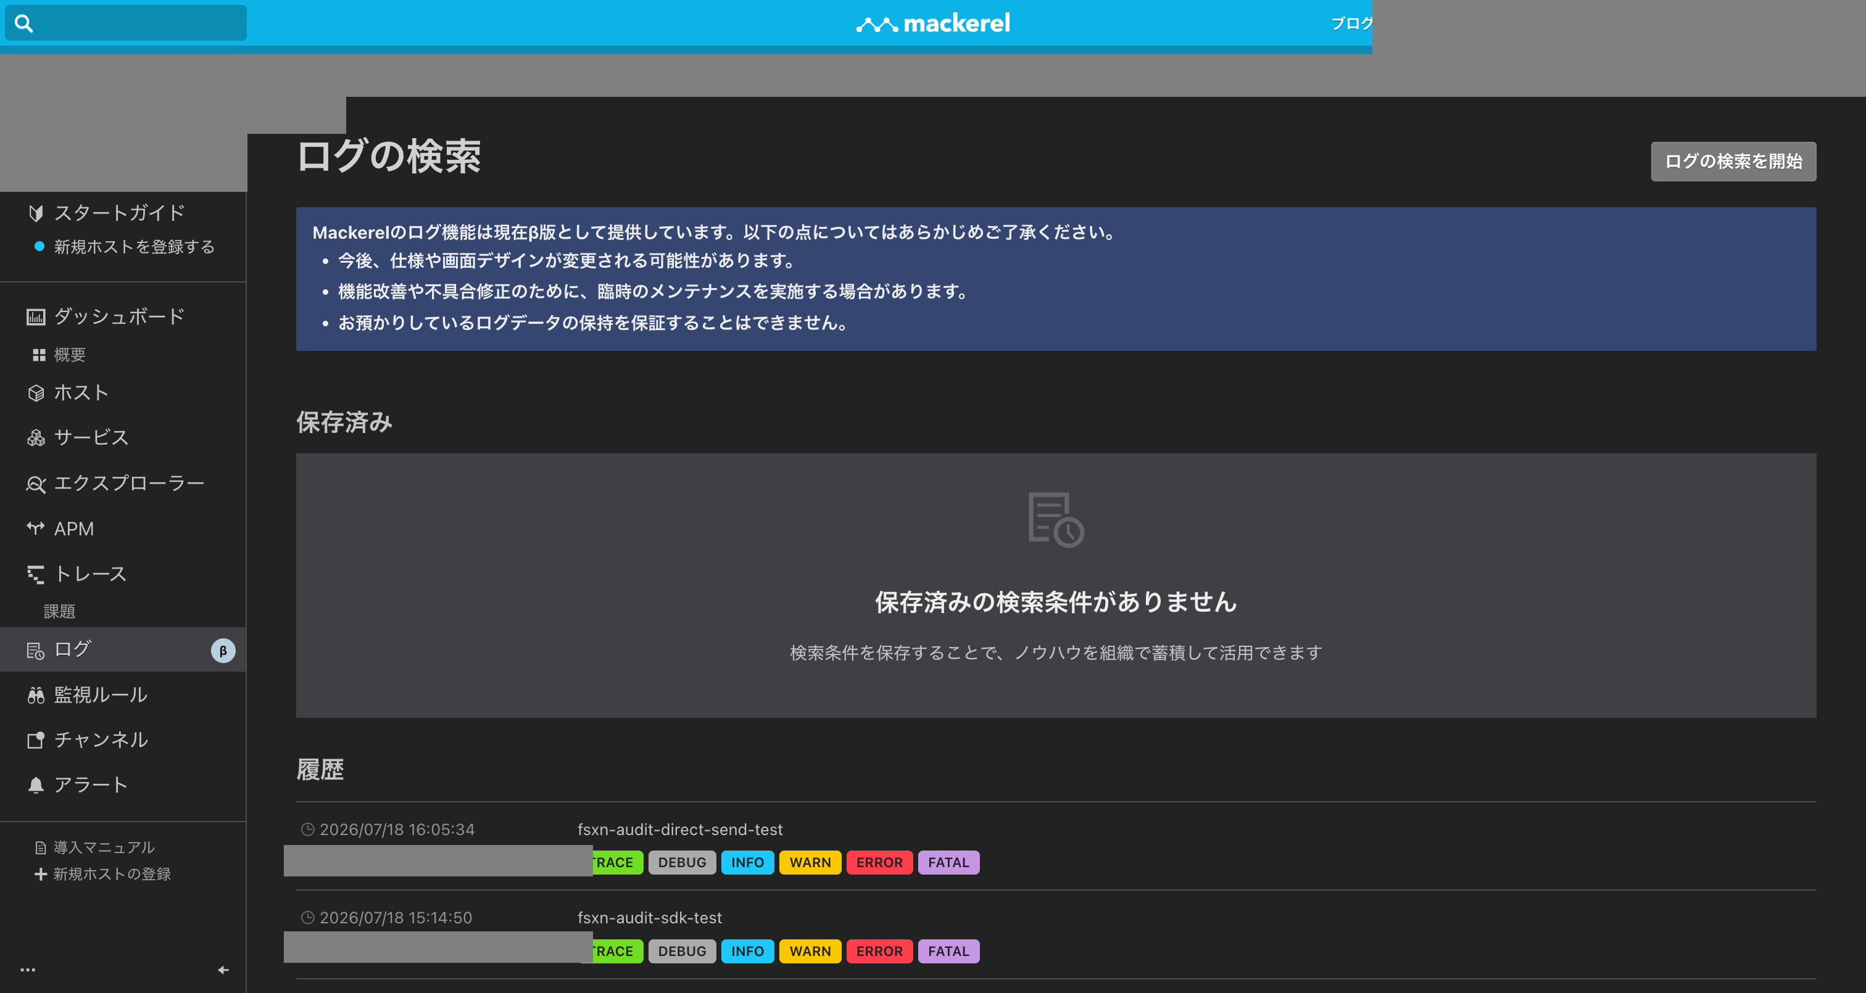Click DEBUG tag in fsxn-audit-direct-send-test row
1866x993 pixels.
pos(682,863)
